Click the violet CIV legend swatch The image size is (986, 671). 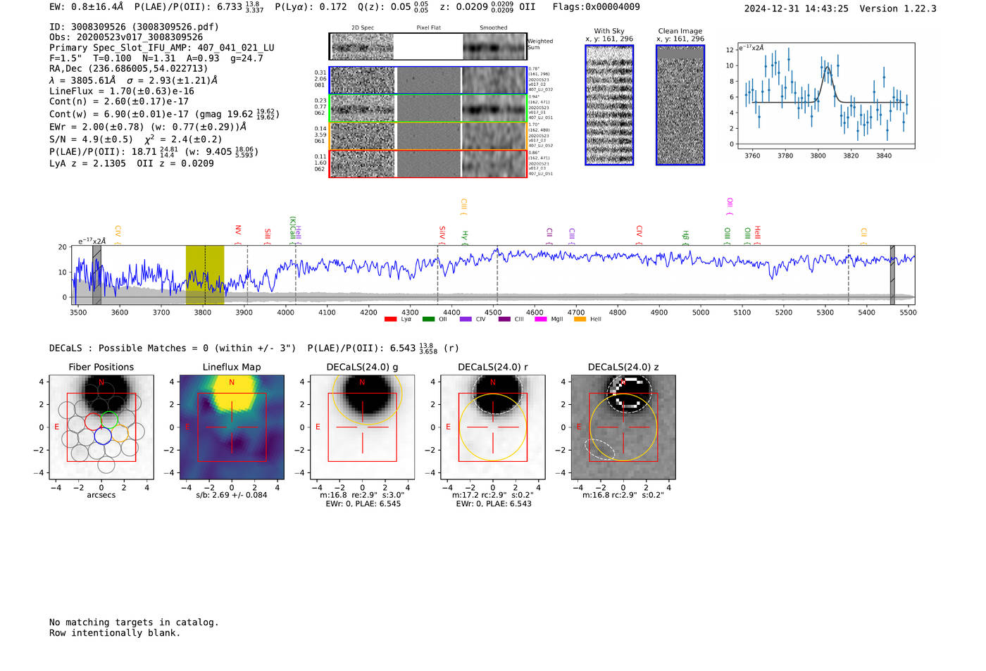tap(466, 320)
